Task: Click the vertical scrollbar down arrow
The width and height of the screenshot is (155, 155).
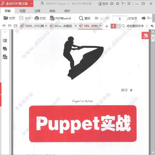Action: click(153, 152)
